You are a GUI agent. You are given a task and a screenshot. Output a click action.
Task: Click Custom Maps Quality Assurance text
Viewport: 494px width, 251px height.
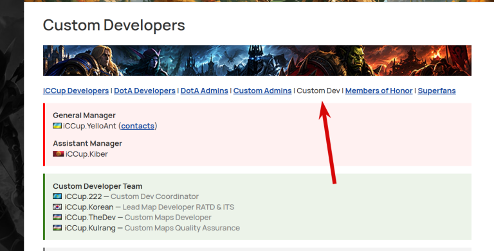coord(182,228)
